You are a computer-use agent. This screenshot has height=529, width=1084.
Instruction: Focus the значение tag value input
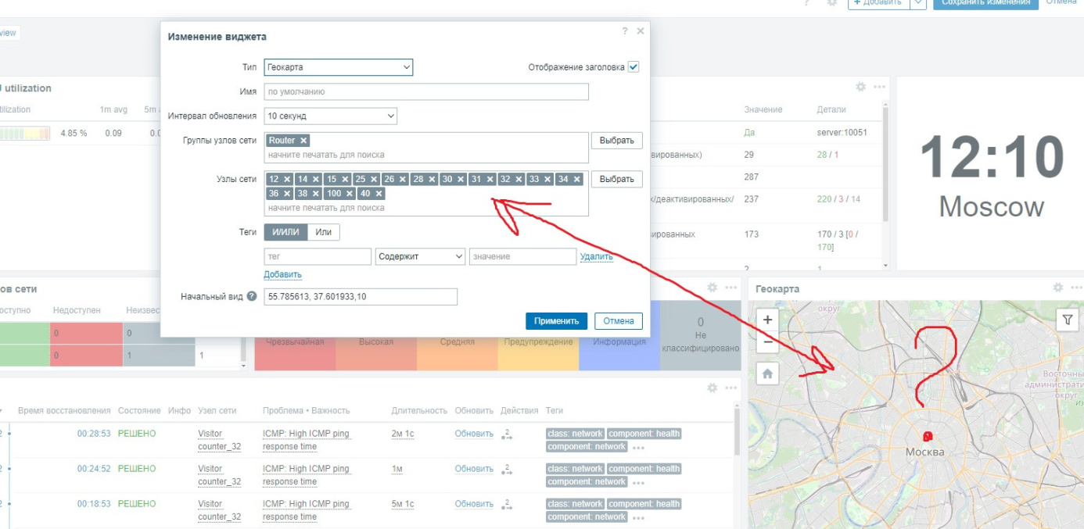click(x=522, y=256)
